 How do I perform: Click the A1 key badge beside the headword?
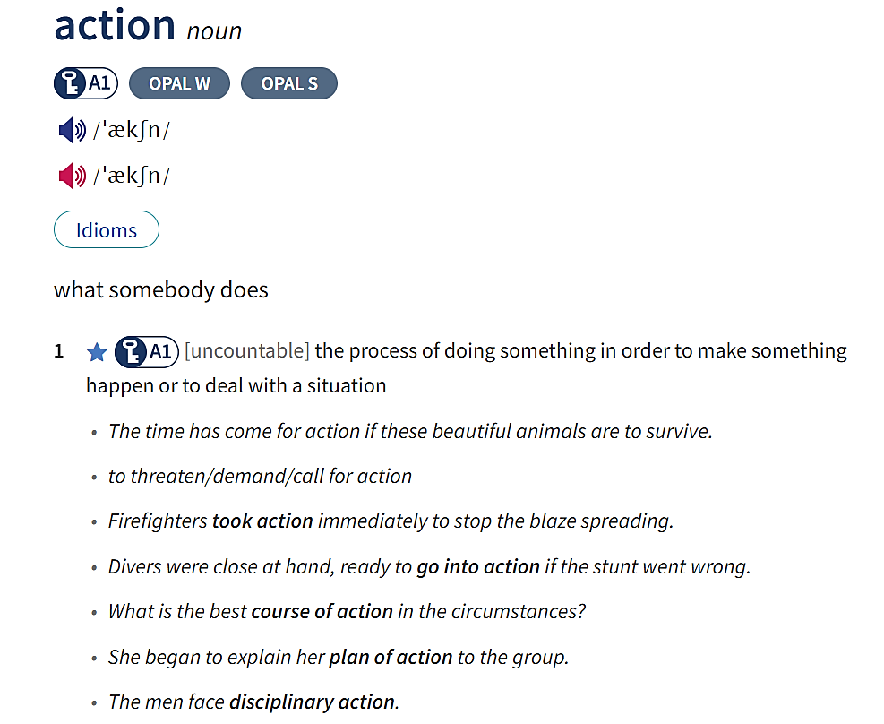(86, 84)
